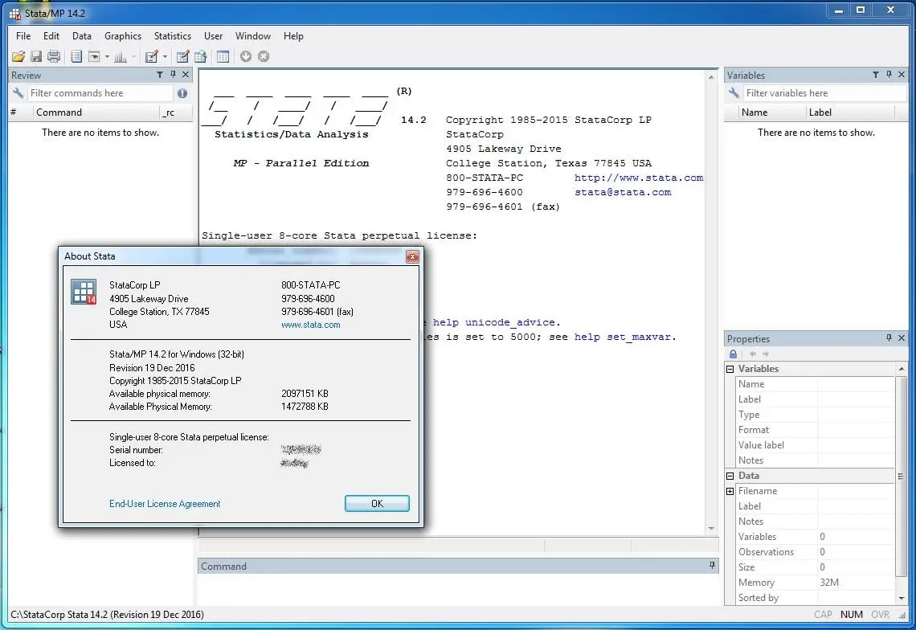Click the Review panel filter funnel icon
916x630 pixels.
coord(159,75)
